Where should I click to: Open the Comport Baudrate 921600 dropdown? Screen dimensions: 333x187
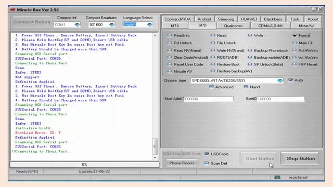pyautogui.click(x=112, y=24)
